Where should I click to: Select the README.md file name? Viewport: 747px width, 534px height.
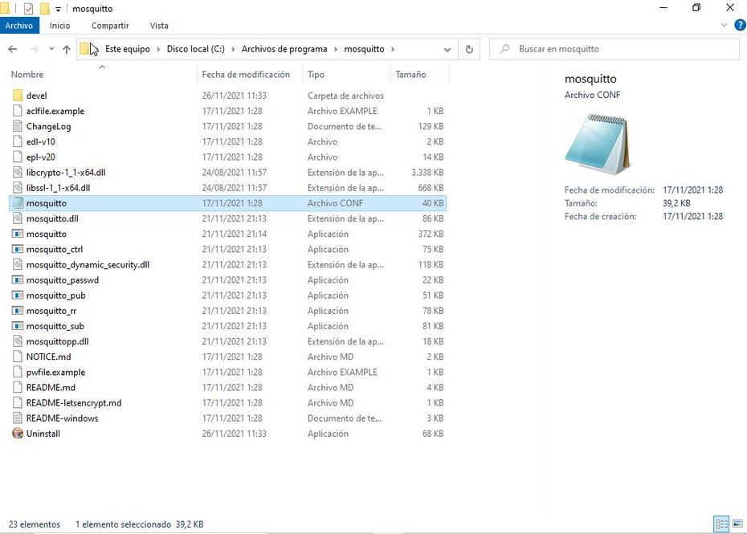coord(51,387)
